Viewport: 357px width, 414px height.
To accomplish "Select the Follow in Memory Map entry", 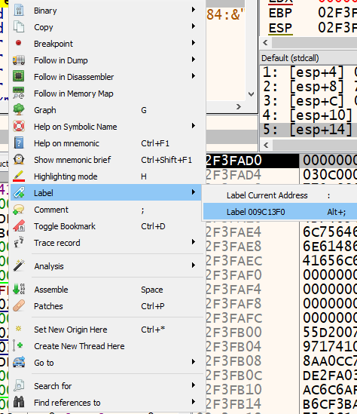I will click(107, 94).
